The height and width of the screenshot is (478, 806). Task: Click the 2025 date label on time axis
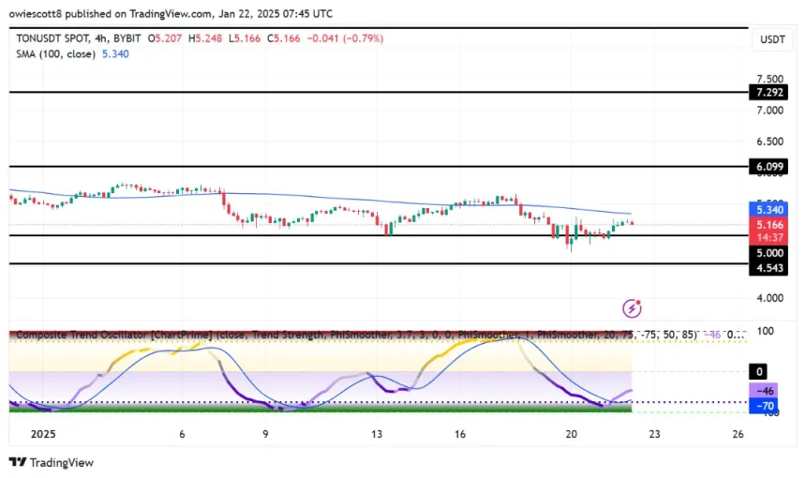(43, 434)
